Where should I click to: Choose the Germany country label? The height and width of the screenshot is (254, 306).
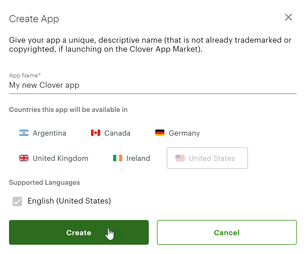(184, 133)
